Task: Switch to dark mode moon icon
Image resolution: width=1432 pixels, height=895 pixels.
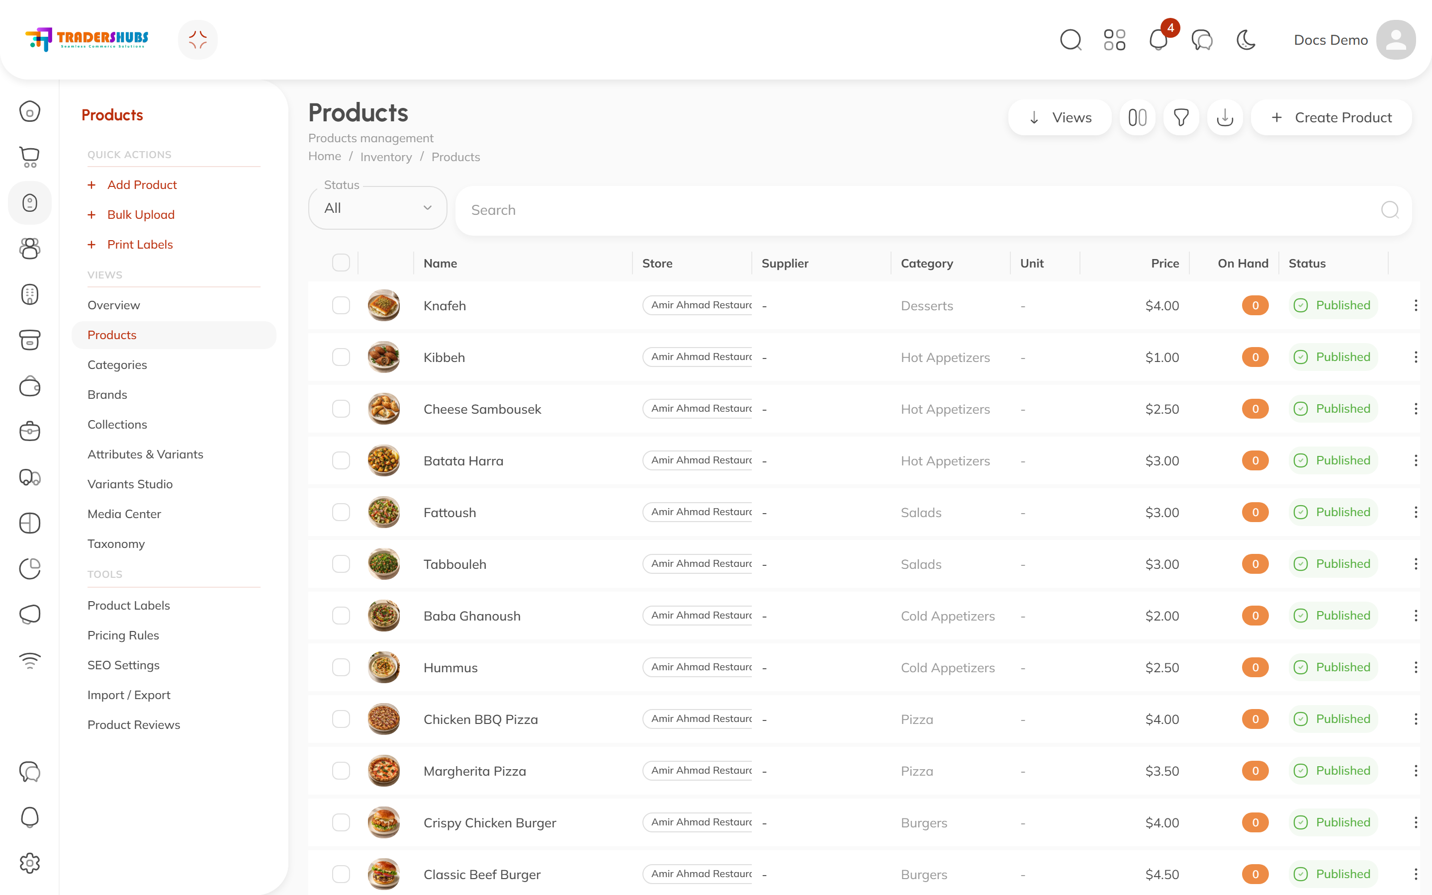Action: pyautogui.click(x=1246, y=40)
